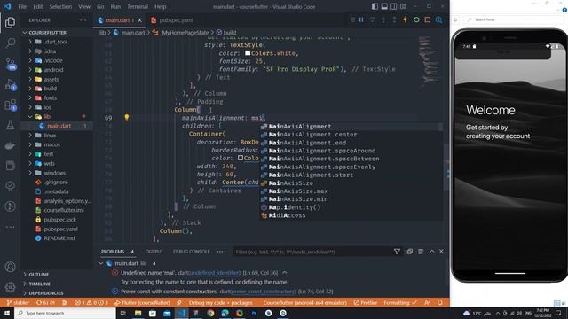This screenshot has width=568, height=319.
Task: Click notifications bell in status bar
Action: pos(440,302)
